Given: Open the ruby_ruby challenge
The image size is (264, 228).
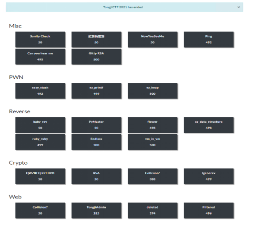Looking at the screenshot, I should point(40,142).
